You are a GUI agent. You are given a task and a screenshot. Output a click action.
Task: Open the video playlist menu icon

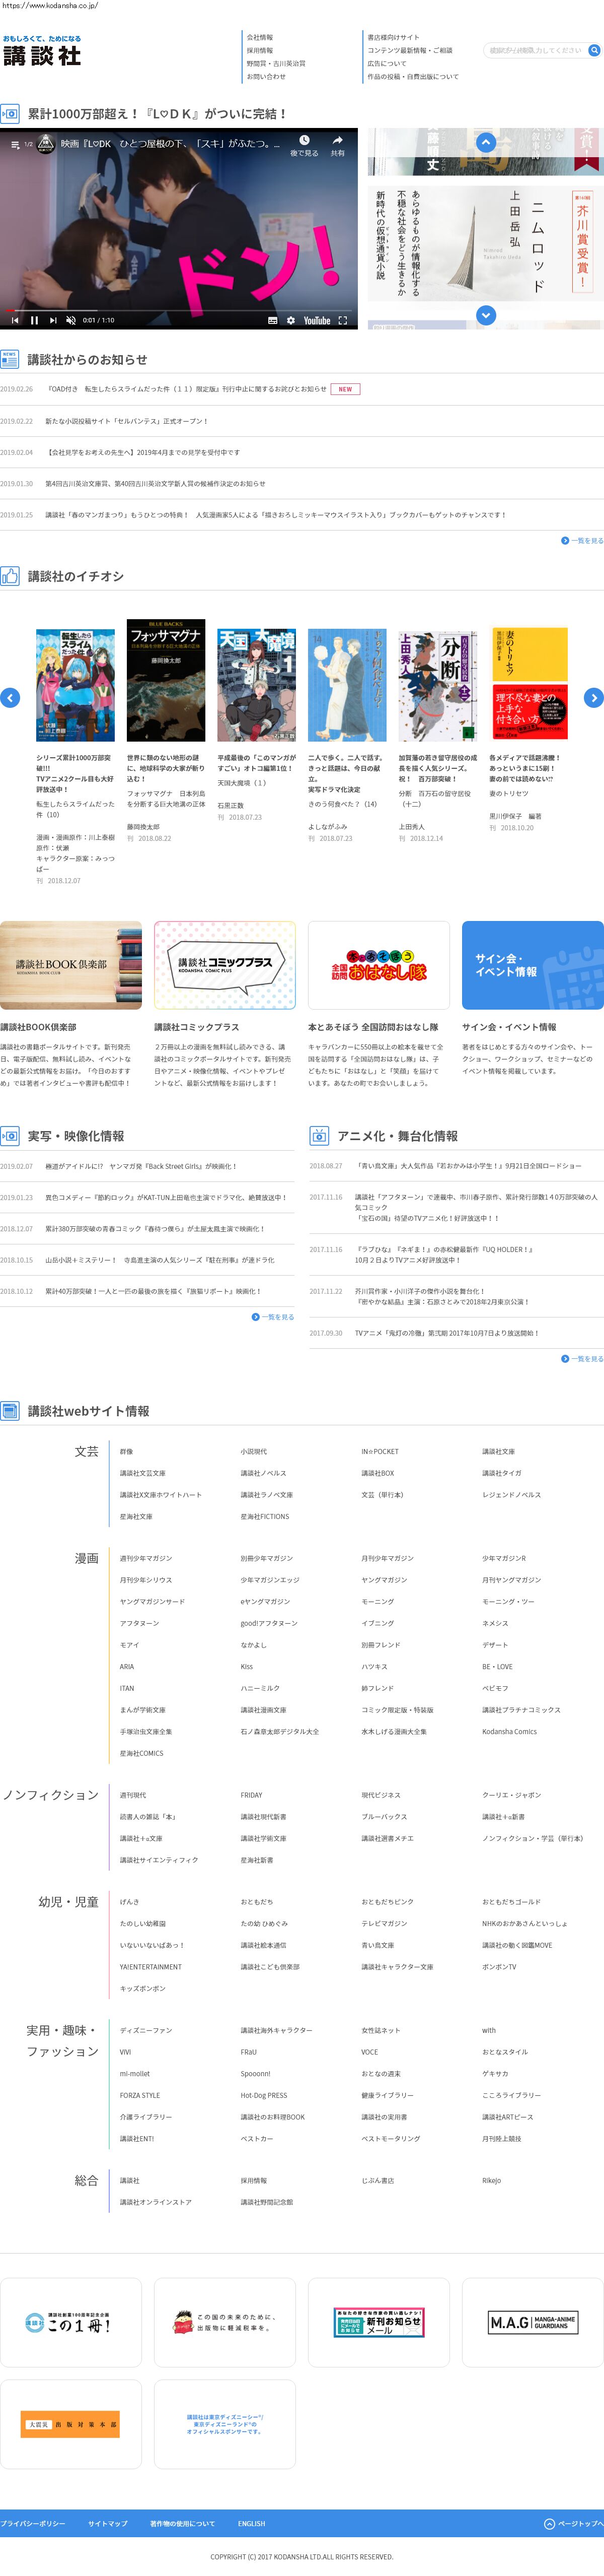pyautogui.click(x=15, y=144)
